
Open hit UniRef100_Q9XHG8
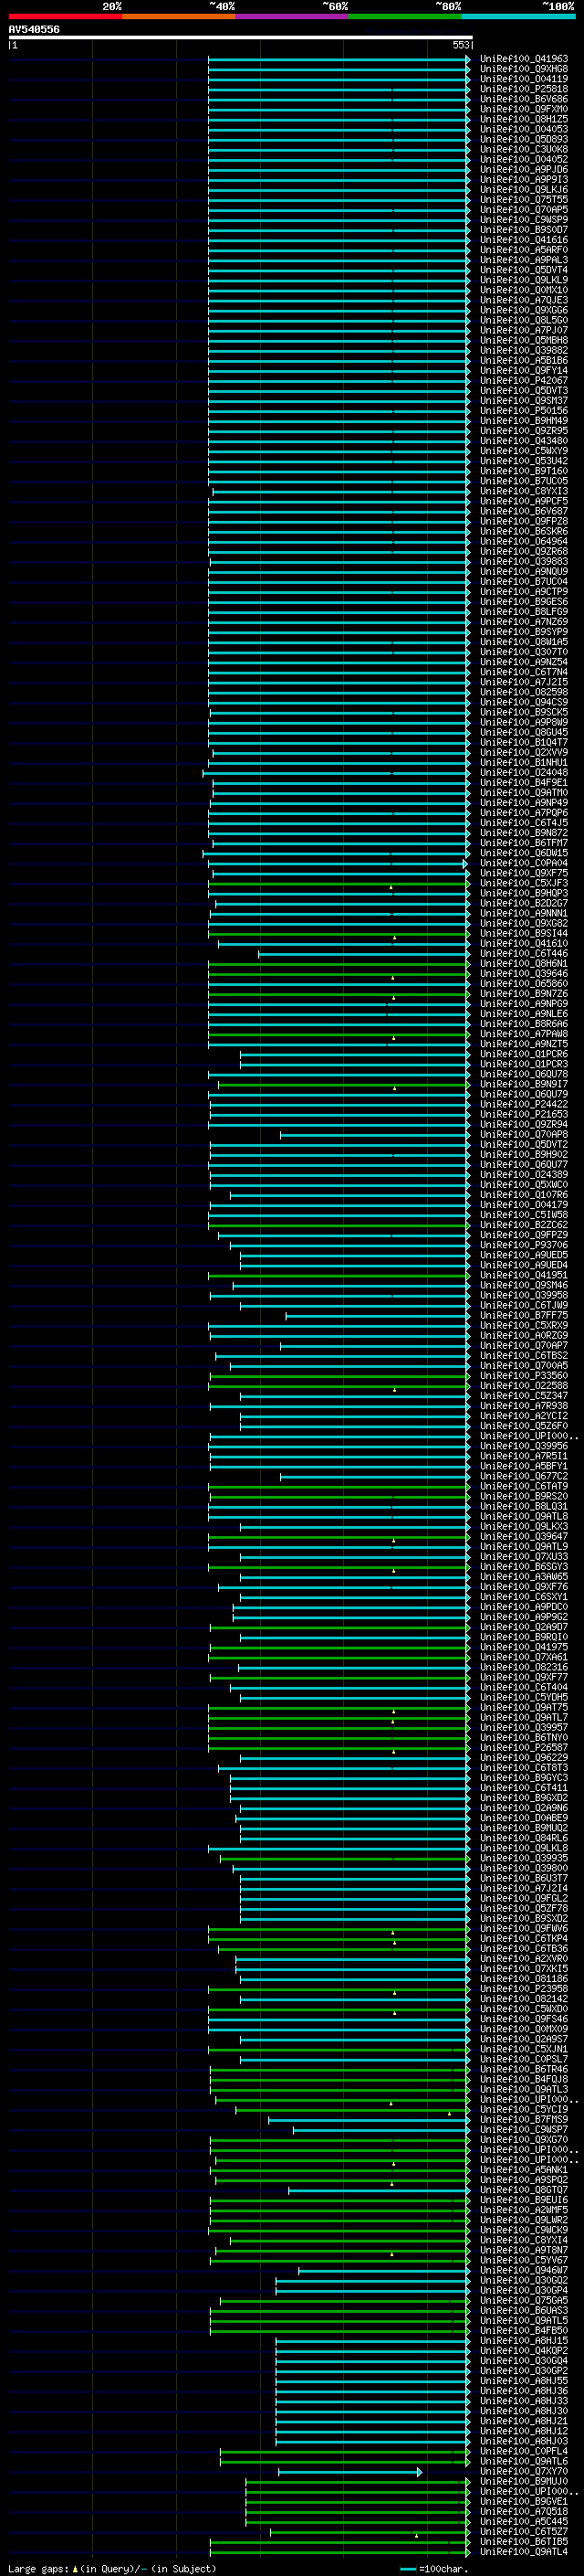524,69
